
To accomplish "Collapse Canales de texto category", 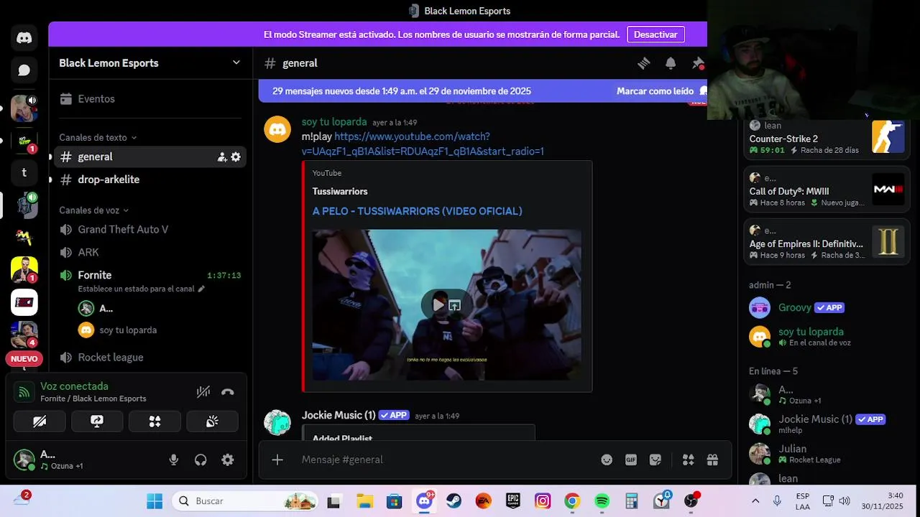I will tap(98, 137).
